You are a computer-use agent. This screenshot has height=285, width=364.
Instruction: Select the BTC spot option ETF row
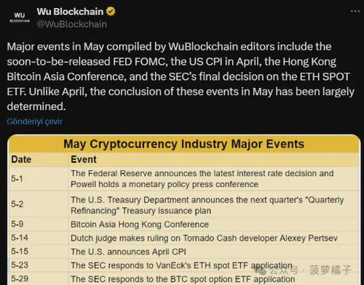[x=183, y=278]
